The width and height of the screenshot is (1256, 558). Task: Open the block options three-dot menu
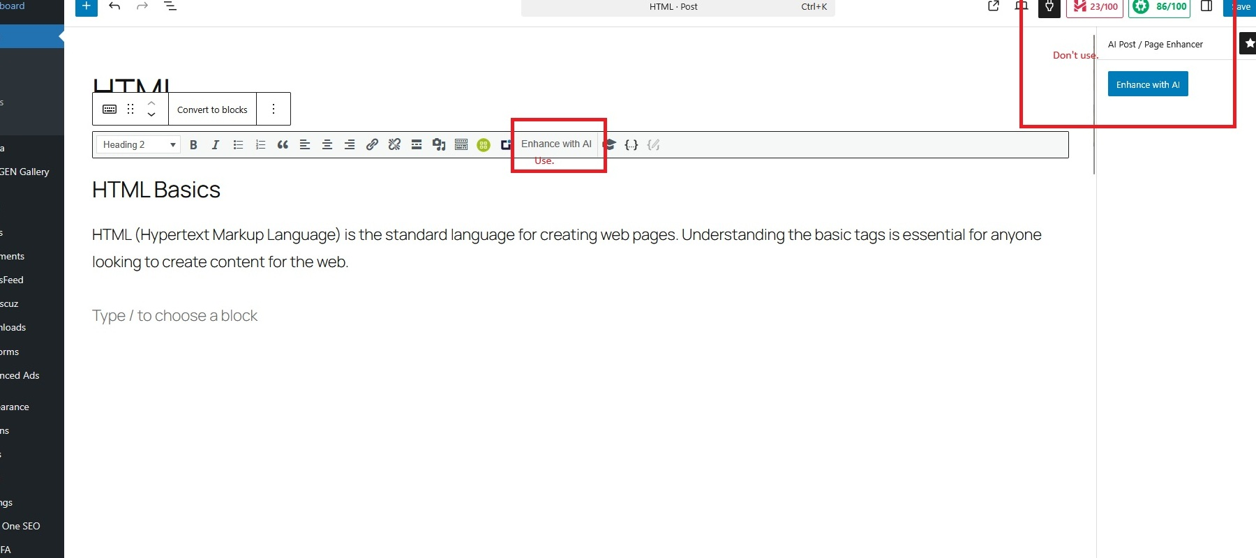click(274, 110)
